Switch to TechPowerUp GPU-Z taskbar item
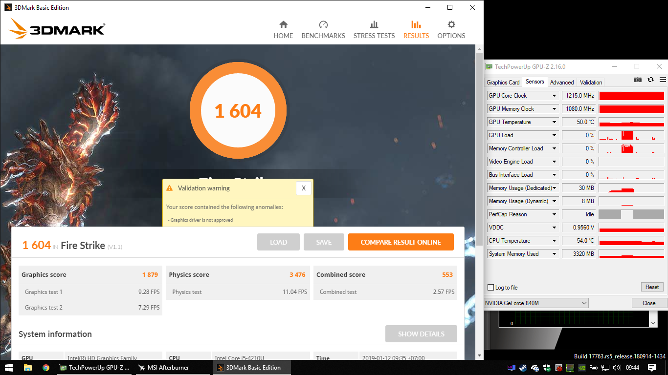668x375 pixels. coord(94,368)
